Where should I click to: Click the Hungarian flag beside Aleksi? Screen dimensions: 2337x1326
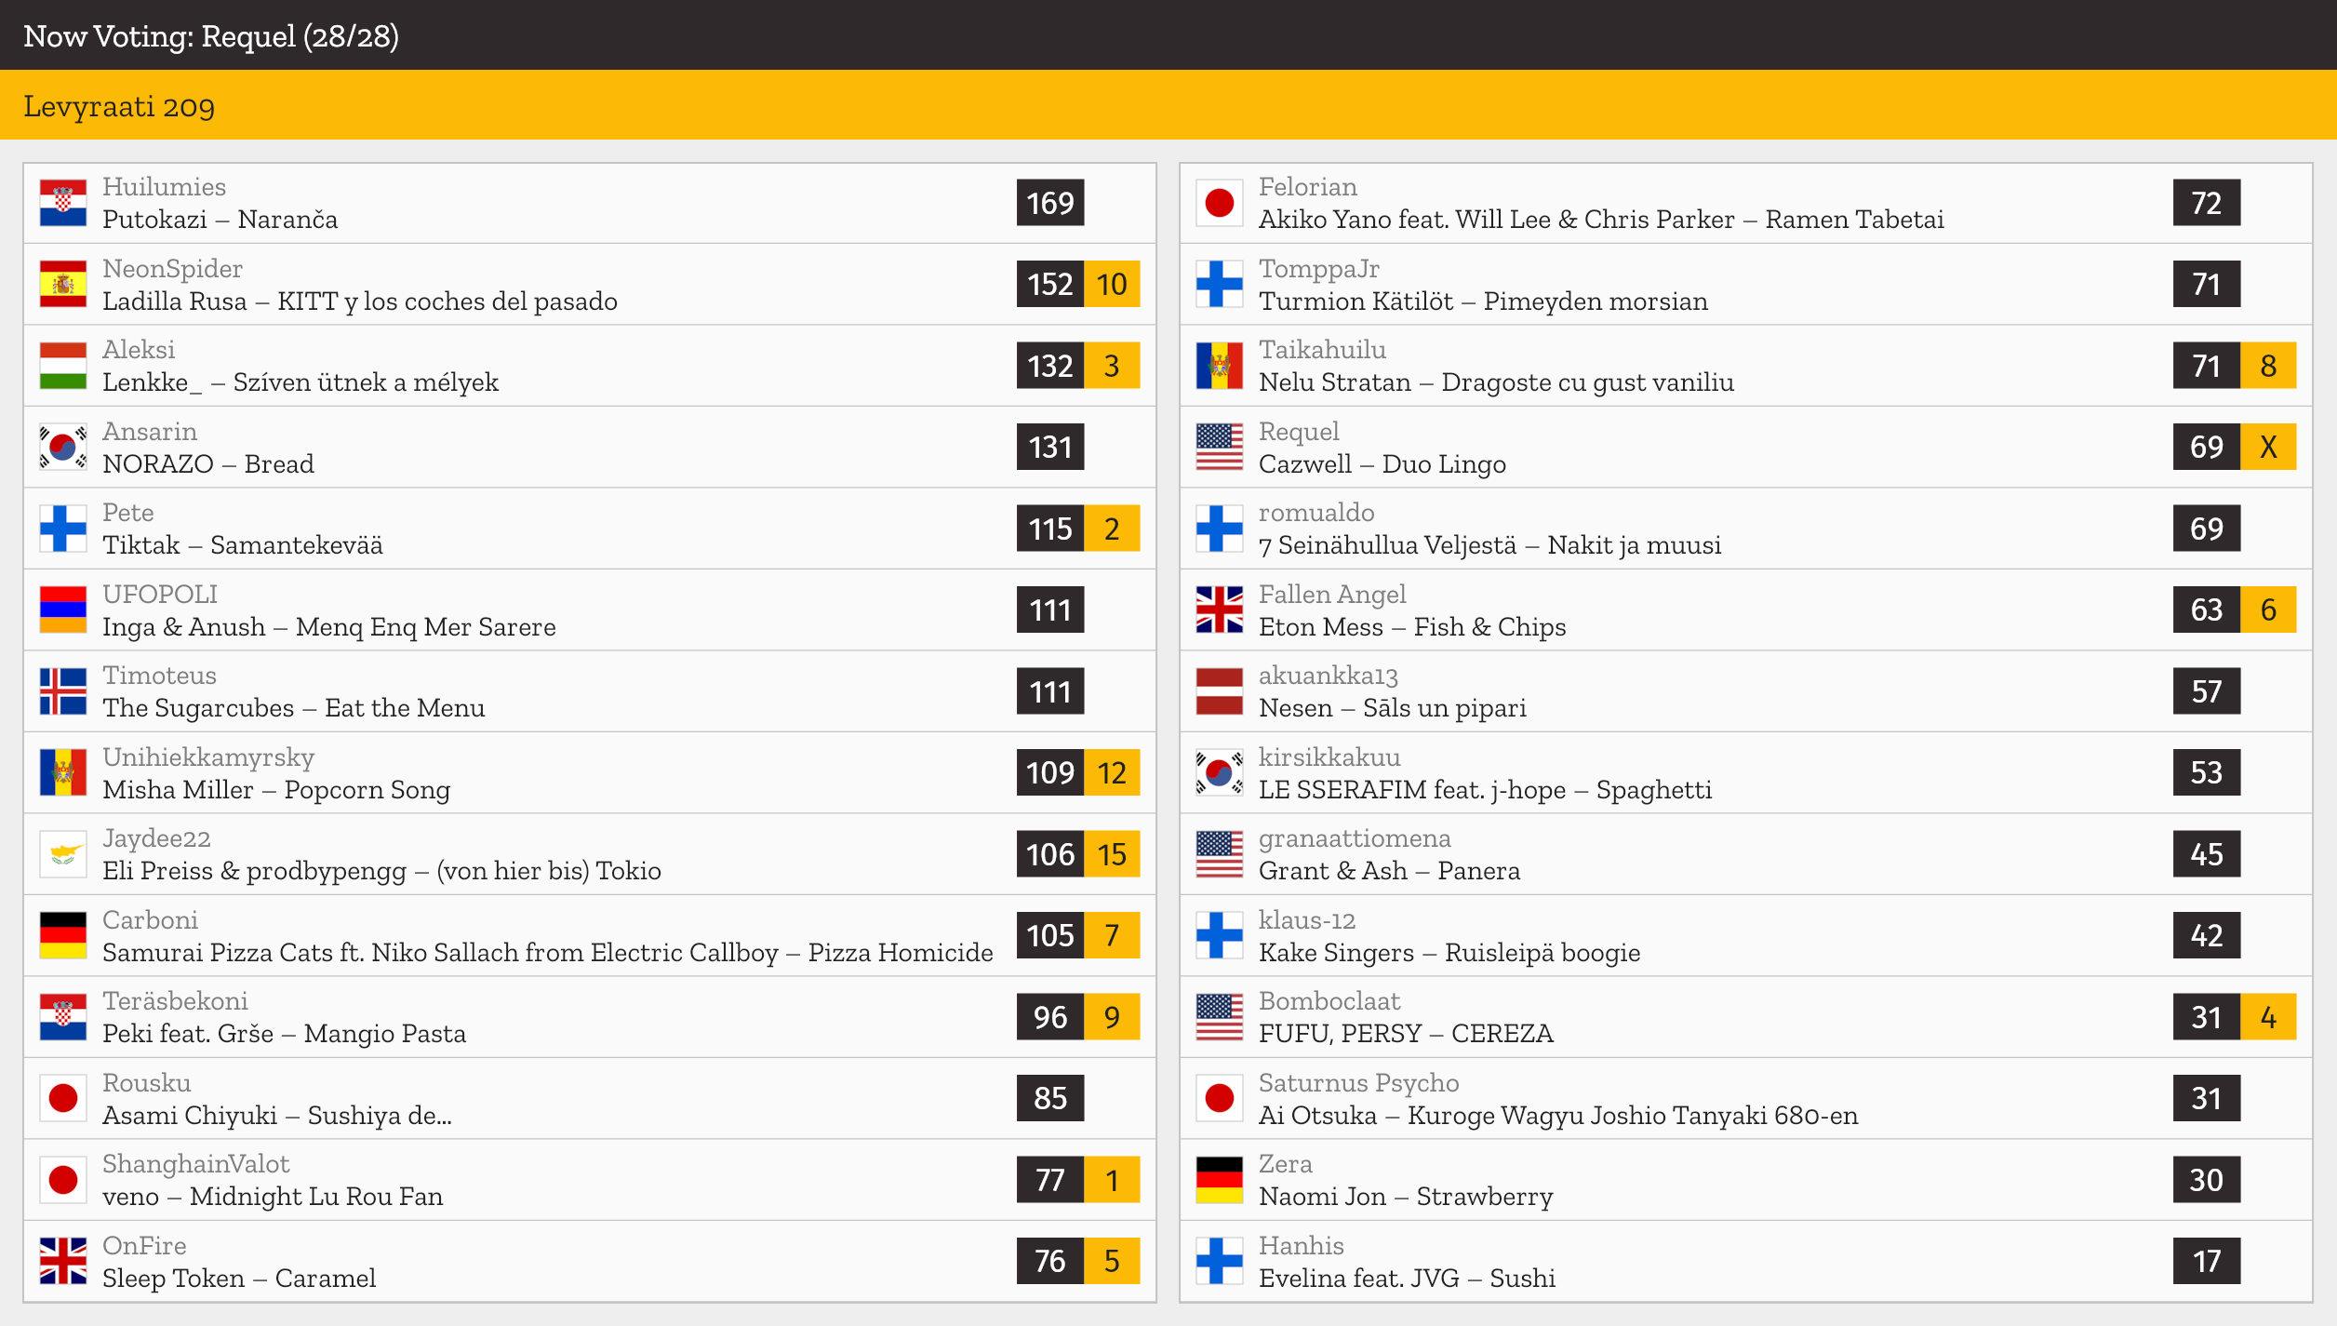click(x=63, y=366)
